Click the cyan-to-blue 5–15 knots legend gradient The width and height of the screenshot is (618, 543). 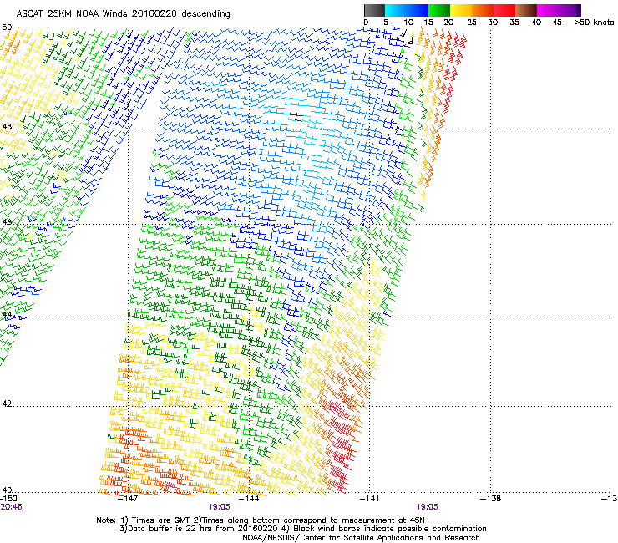coord(407,10)
